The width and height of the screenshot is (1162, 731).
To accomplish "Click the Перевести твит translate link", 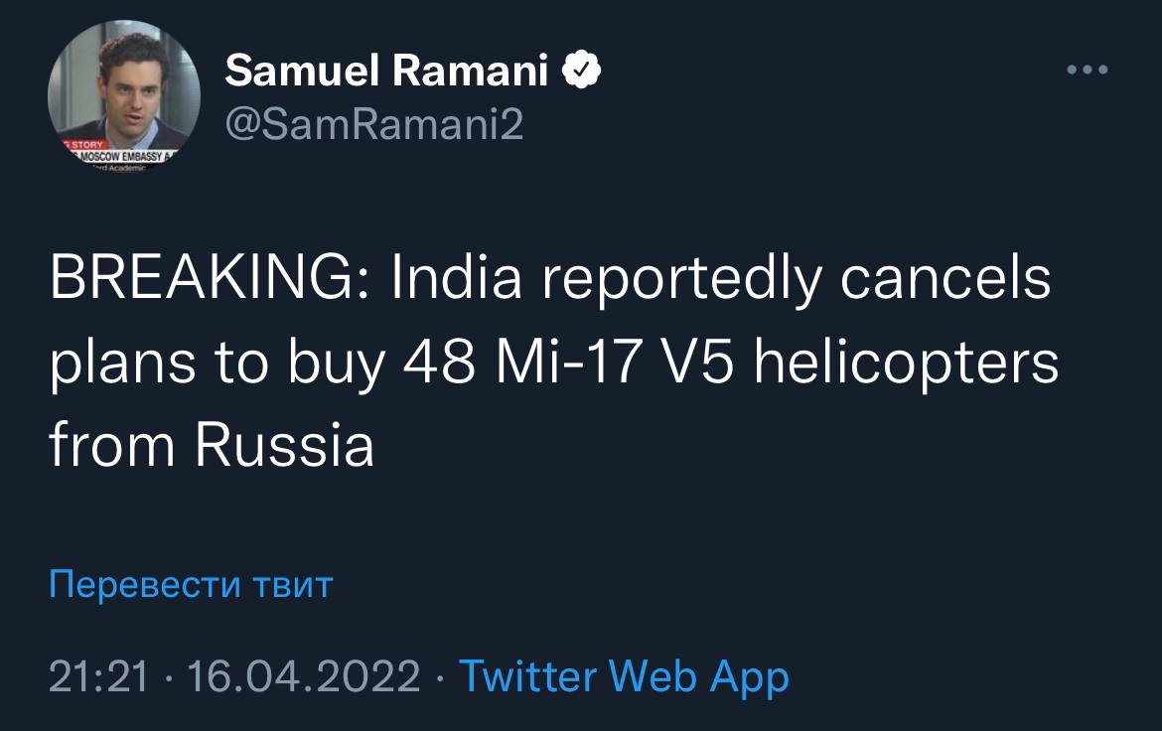I will [x=191, y=584].
